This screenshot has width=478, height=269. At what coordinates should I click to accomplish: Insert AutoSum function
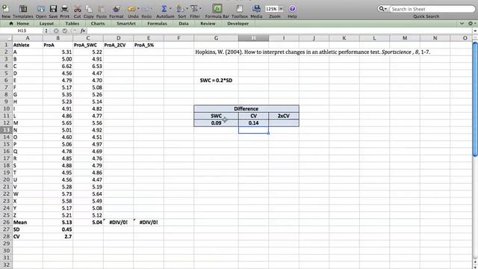pos(164,9)
